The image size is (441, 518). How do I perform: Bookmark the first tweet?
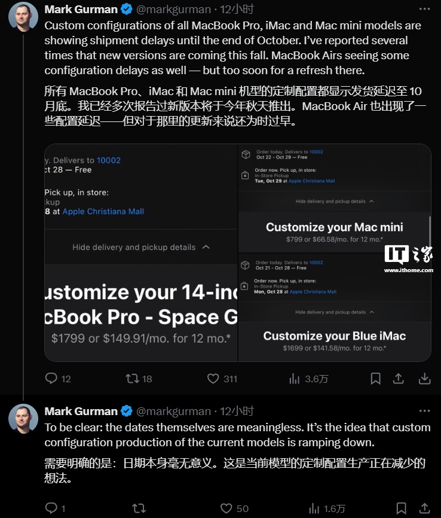coord(375,378)
